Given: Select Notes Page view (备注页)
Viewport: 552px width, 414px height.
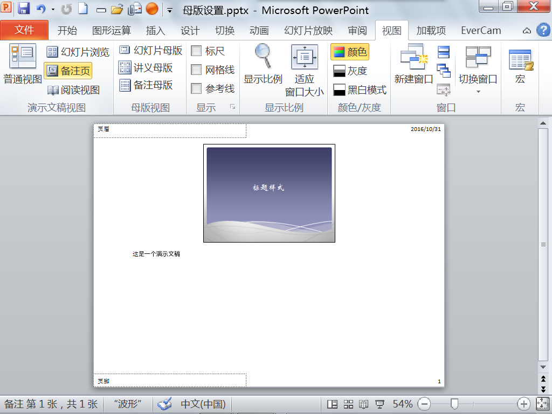Looking at the screenshot, I should 68,71.
